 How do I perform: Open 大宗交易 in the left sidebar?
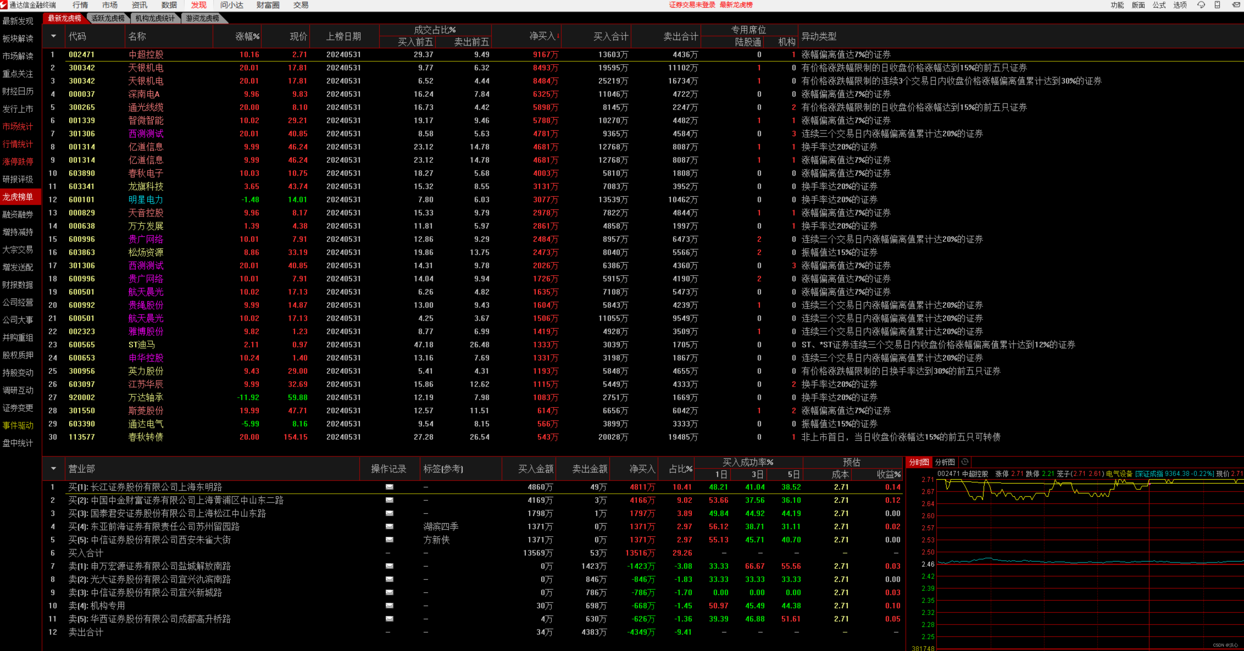pos(18,250)
